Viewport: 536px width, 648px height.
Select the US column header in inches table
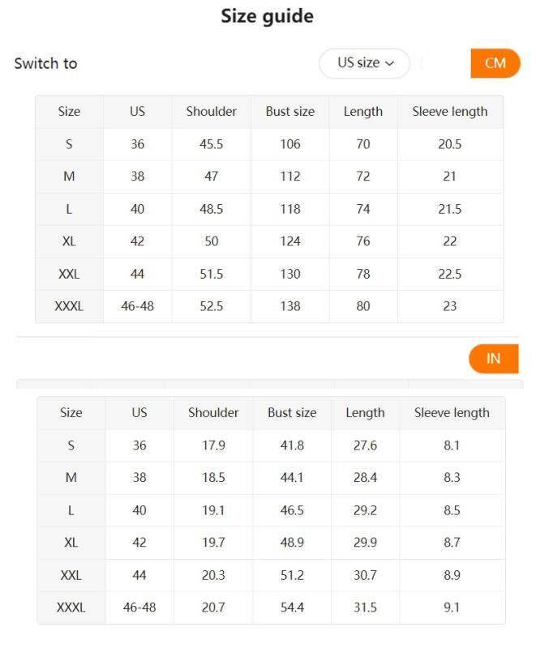[x=139, y=412]
